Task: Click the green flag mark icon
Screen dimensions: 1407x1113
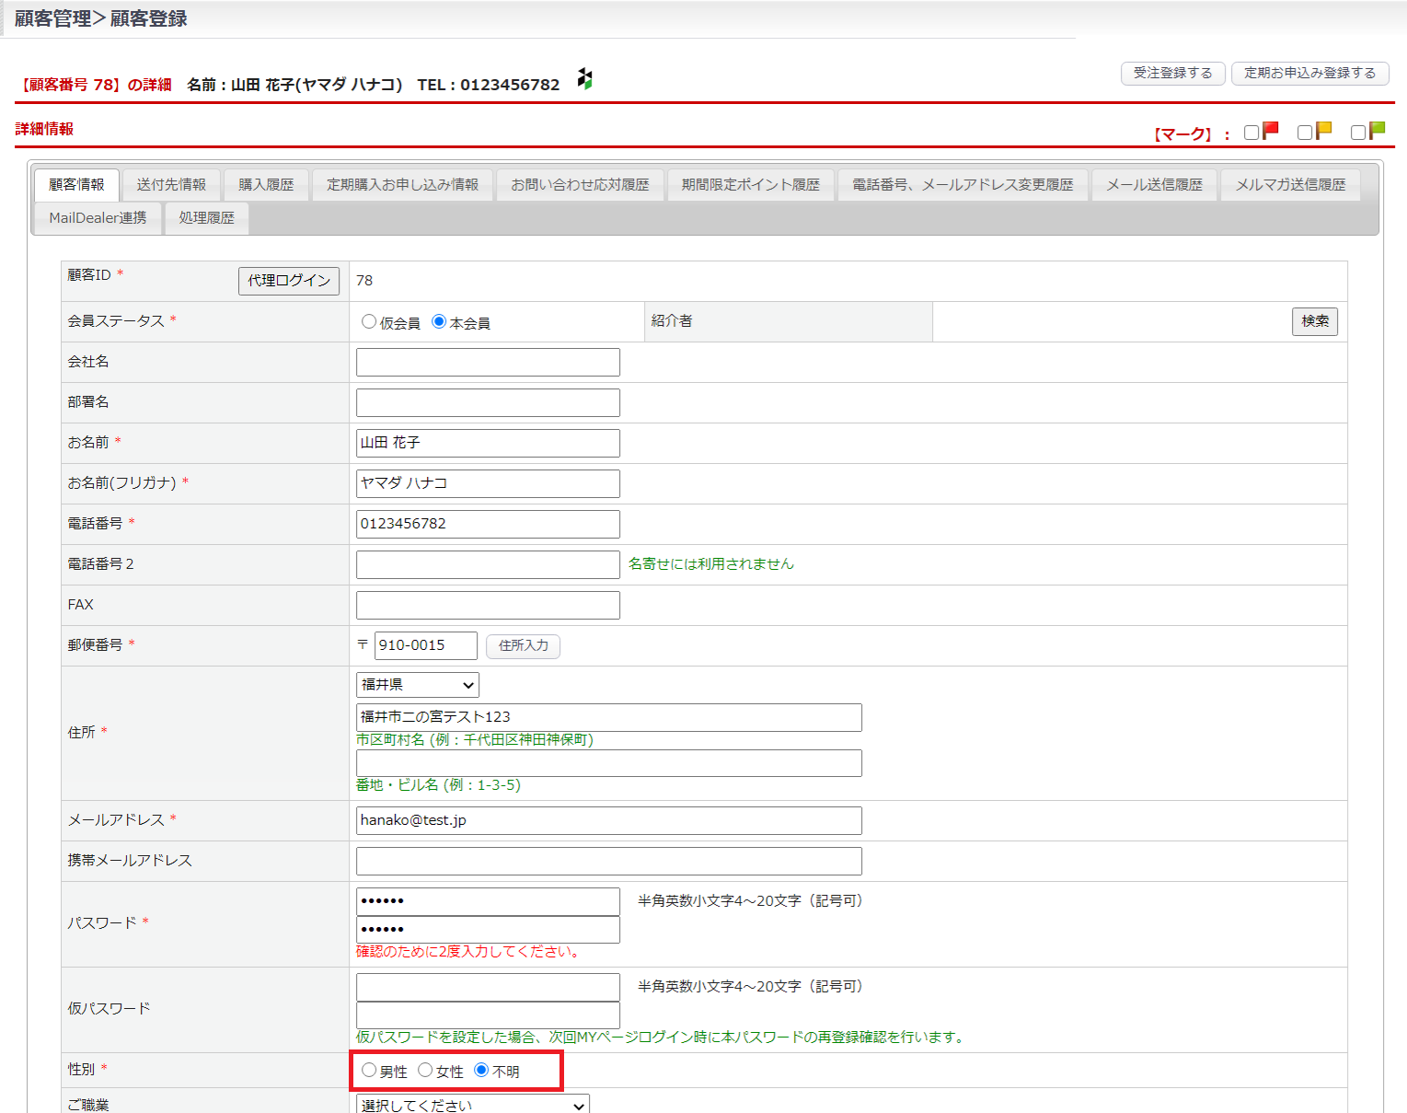Action: (1378, 131)
